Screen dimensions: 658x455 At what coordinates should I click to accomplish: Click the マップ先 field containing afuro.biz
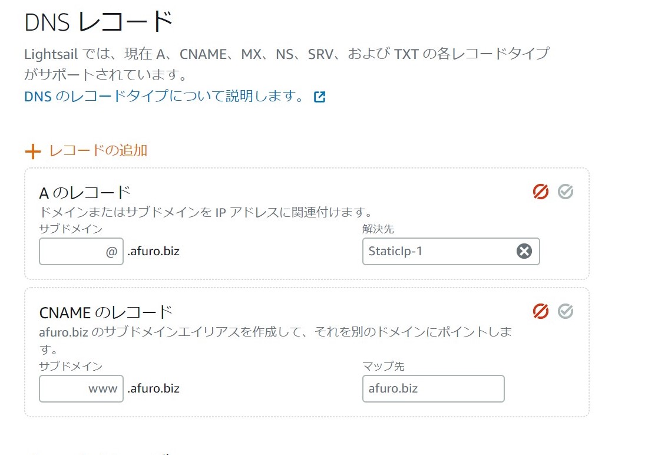433,389
